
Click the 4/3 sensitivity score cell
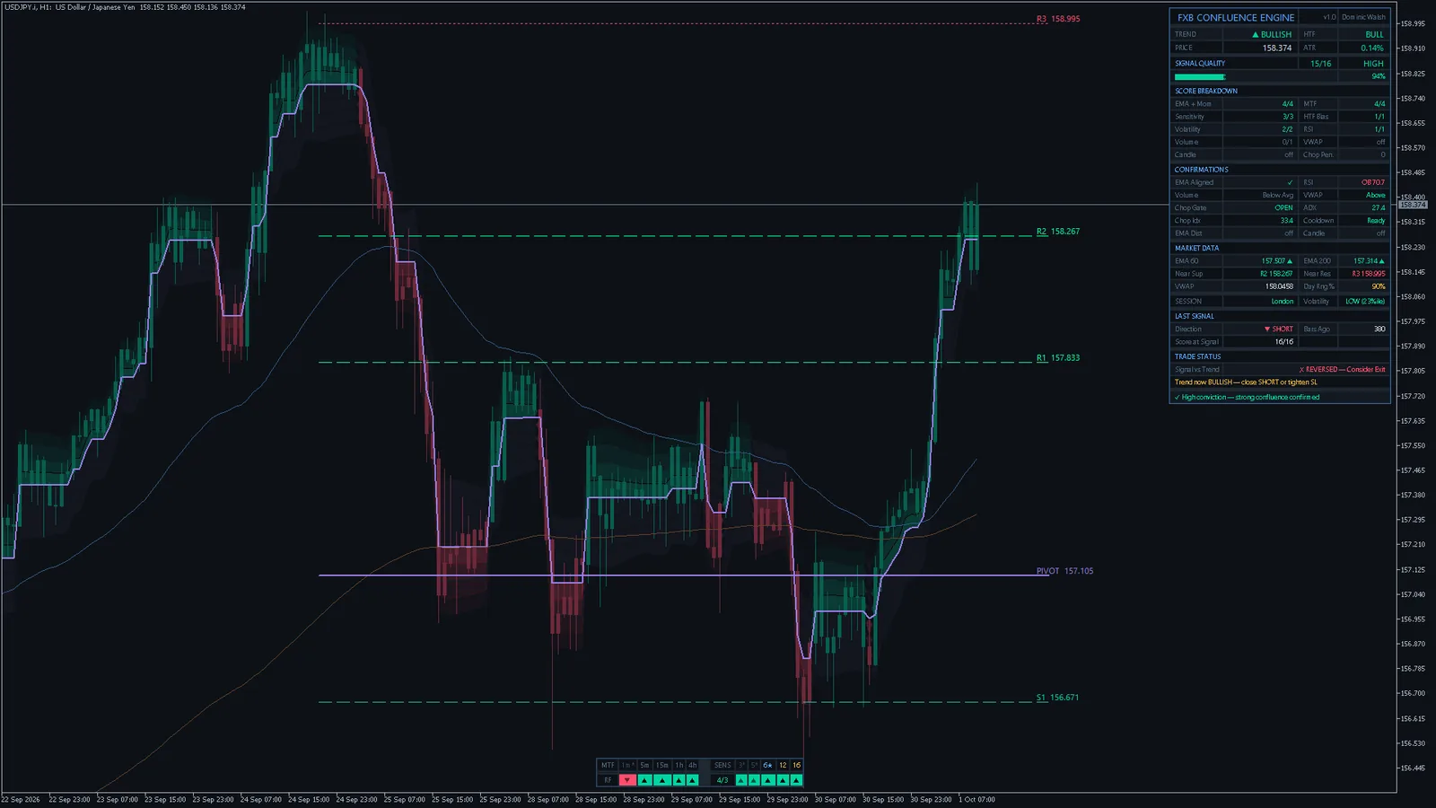tap(722, 780)
